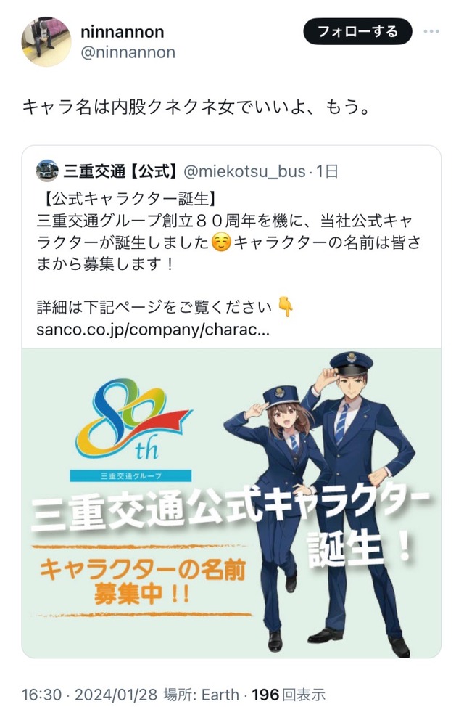The height and width of the screenshot is (707, 464).
Task: Click the 三重交通グループ blue banner label
Action: pyautogui.click(x=130, y=475)
